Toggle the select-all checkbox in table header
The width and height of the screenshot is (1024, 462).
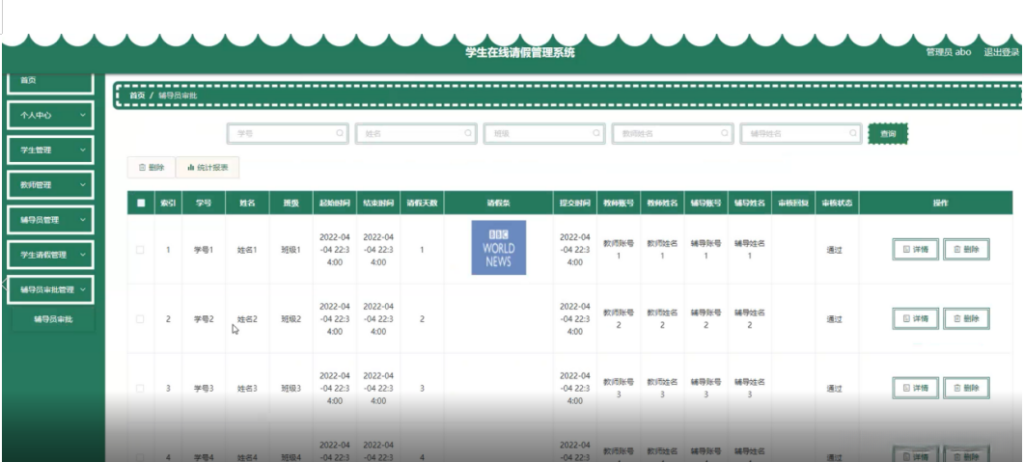click(x=140, y=203)
